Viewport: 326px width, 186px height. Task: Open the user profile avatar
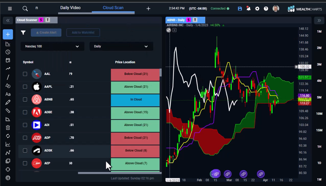click(x=276, y=9)
